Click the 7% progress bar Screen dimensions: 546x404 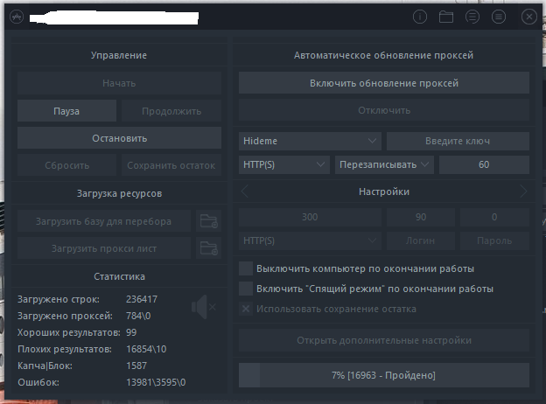click(383, 375)
